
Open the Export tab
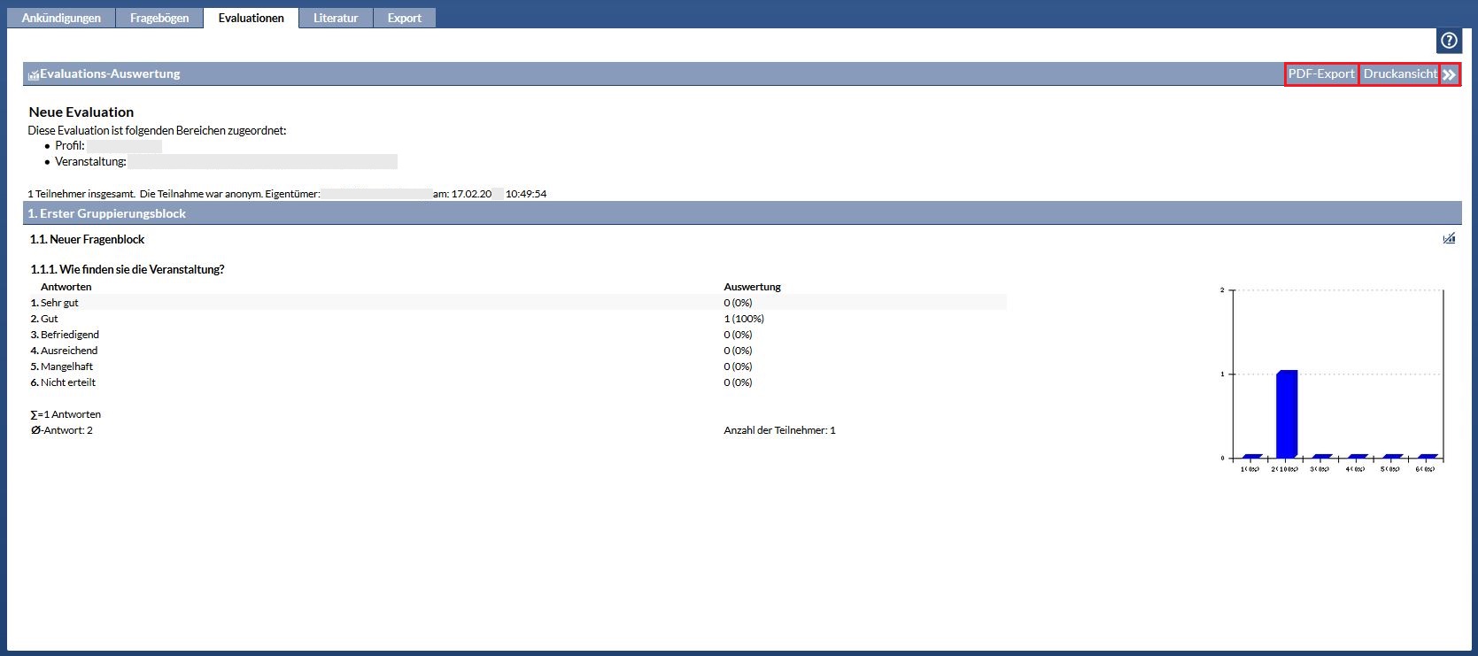pyautogui.click(x=405, y=18)
